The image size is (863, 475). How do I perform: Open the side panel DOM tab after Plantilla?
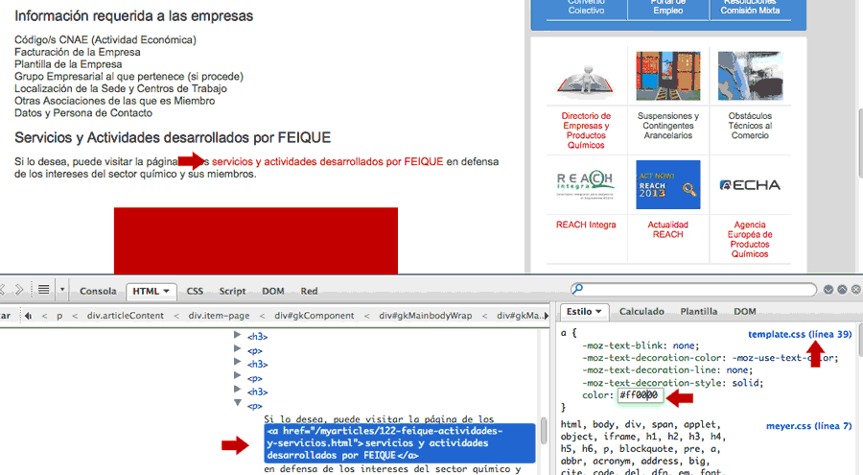(745, 312)
